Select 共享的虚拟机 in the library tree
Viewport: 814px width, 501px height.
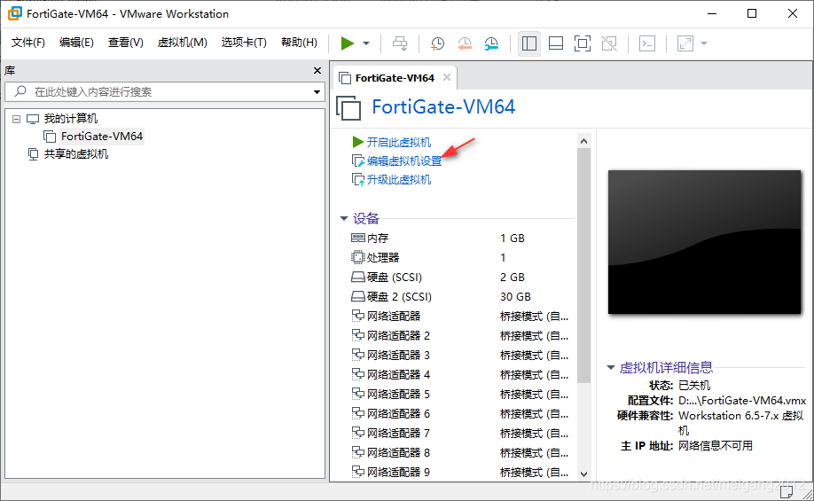point(76,154)
